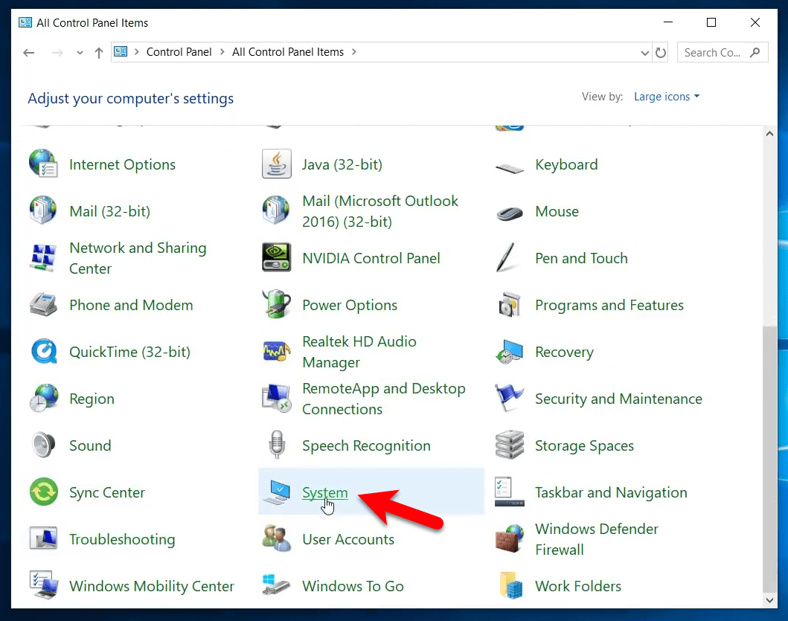
Task: Click the Mail Microsoft Outlook 2016 icon
Action: click(x=276, y=210)
